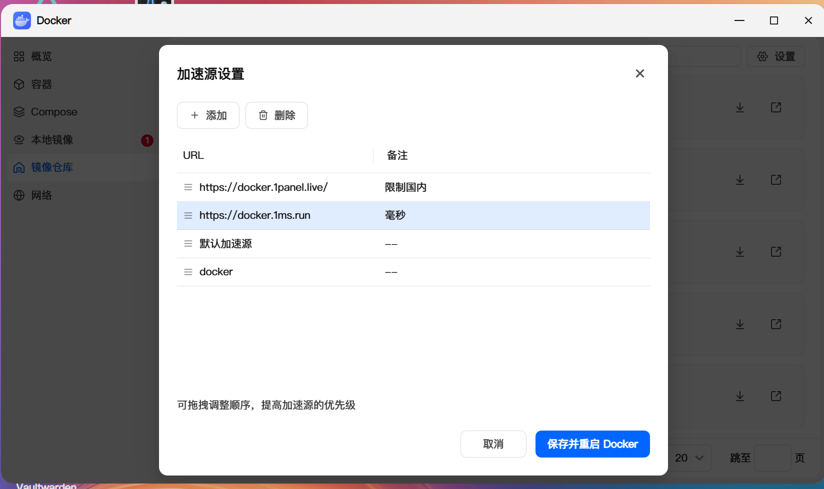Click the URL column header
824x489 pixels.
tap(193, 155)
